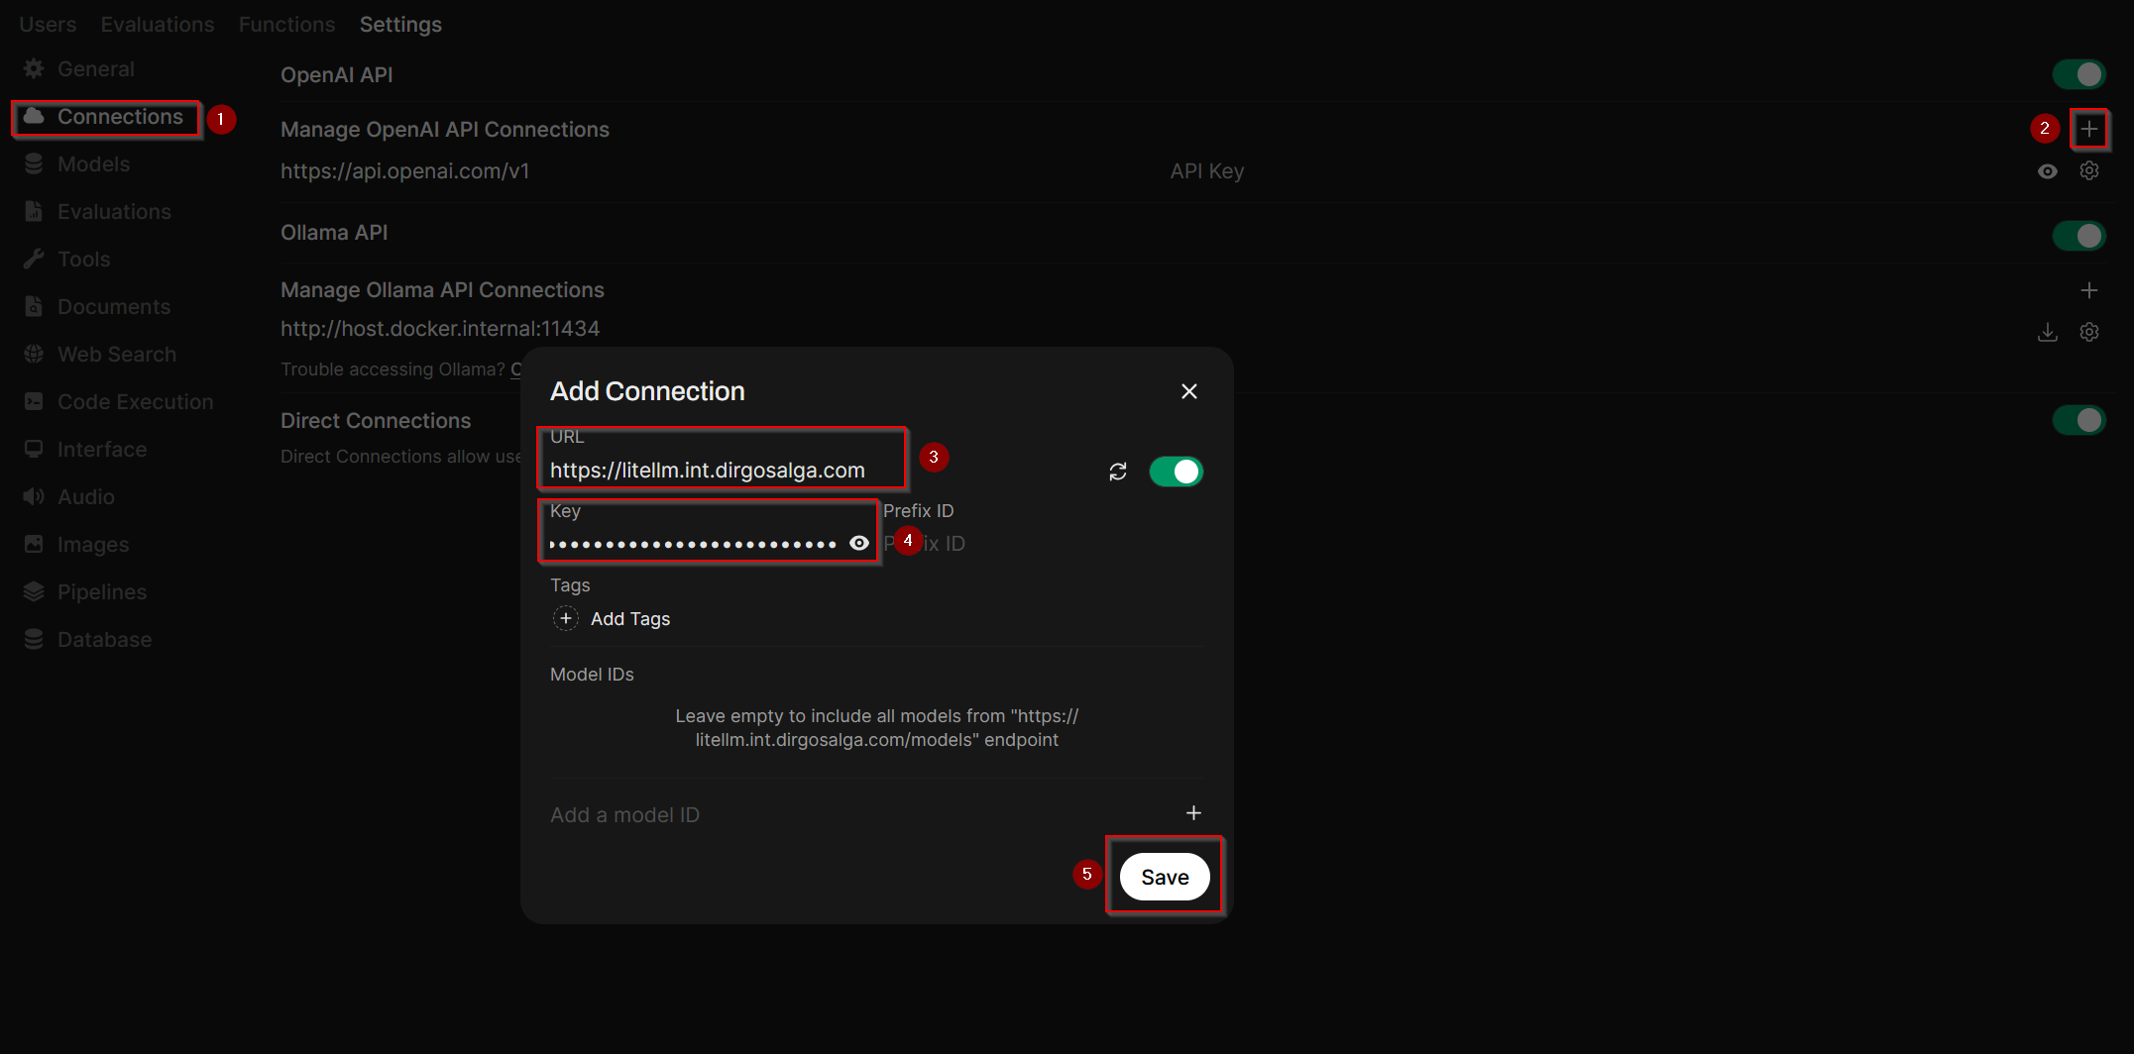Disable the OpenAI API toggle

point(2080,73)
